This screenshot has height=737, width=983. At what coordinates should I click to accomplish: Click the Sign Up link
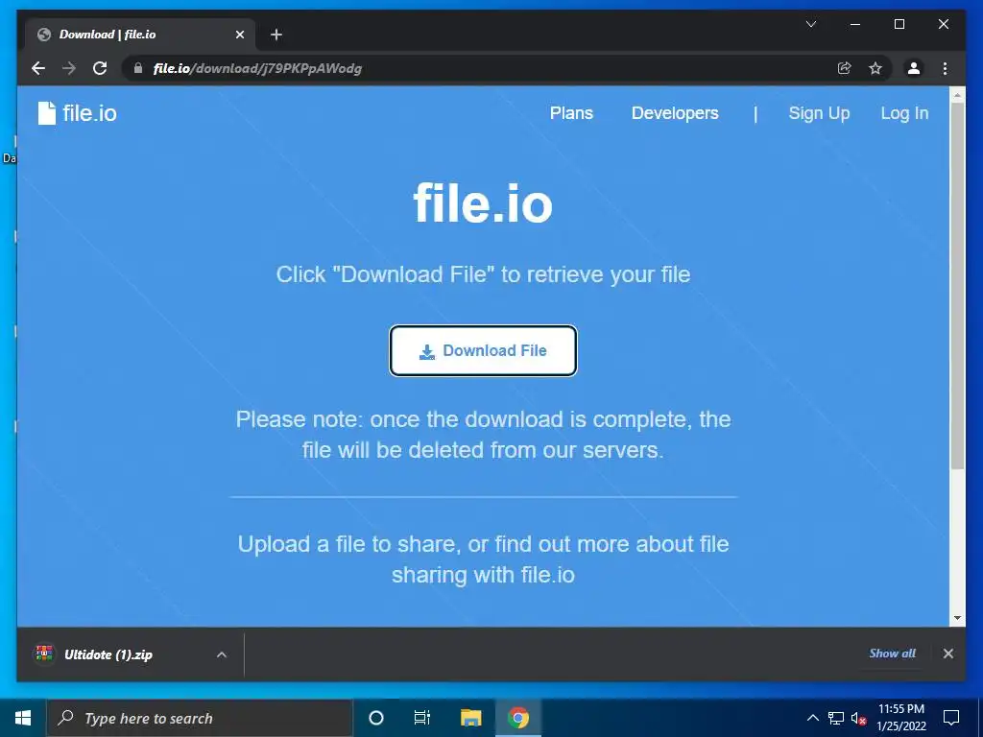tap(819, 113)
